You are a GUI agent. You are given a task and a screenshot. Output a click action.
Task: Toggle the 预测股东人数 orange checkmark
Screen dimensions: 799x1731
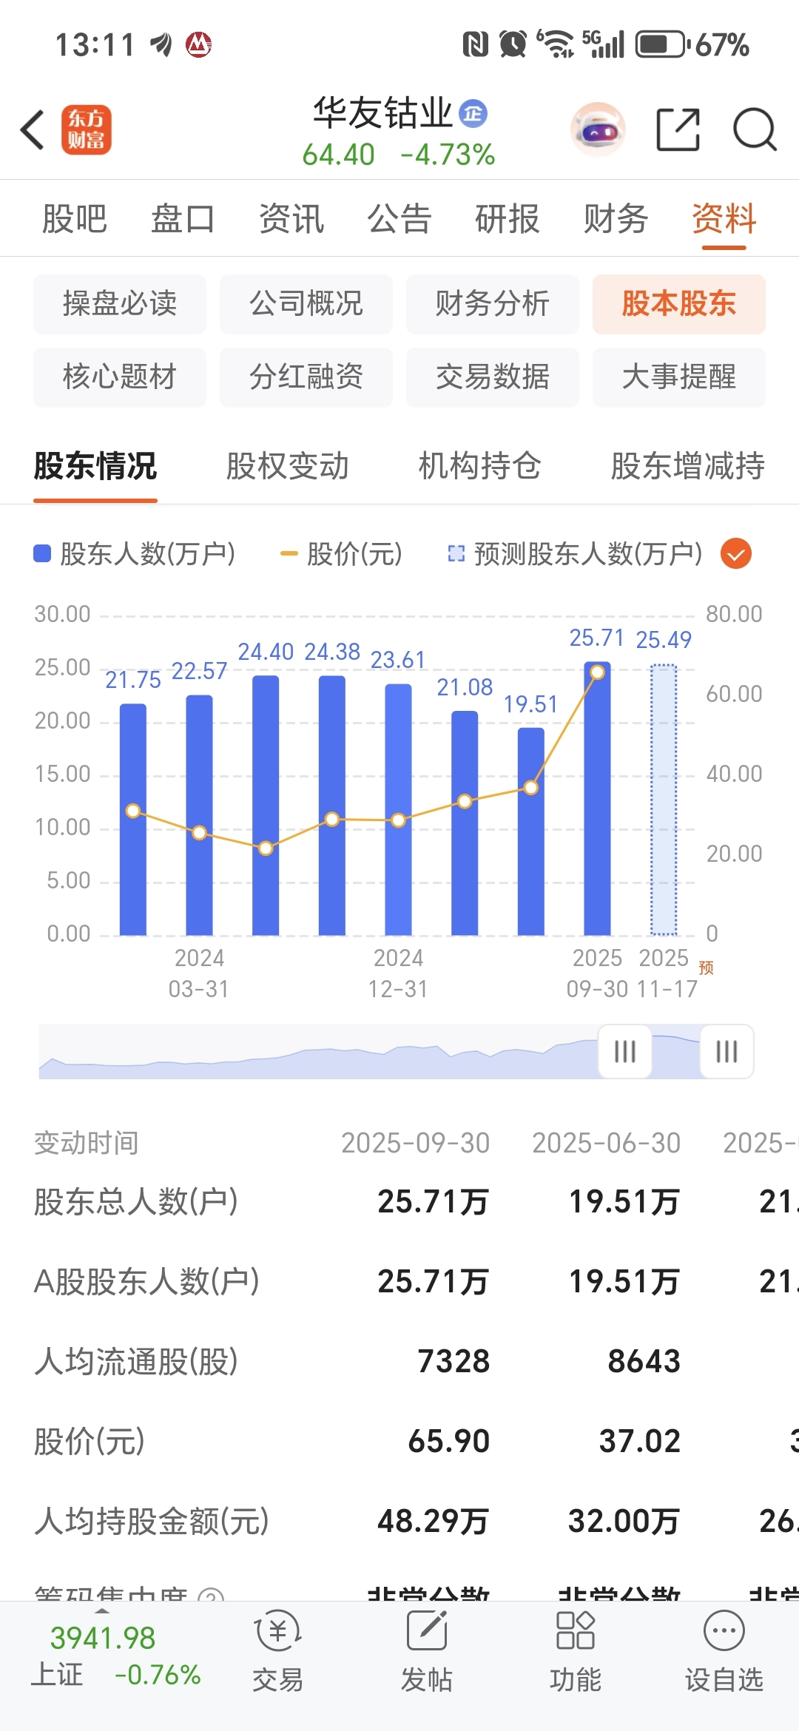(x=736, y=553)
